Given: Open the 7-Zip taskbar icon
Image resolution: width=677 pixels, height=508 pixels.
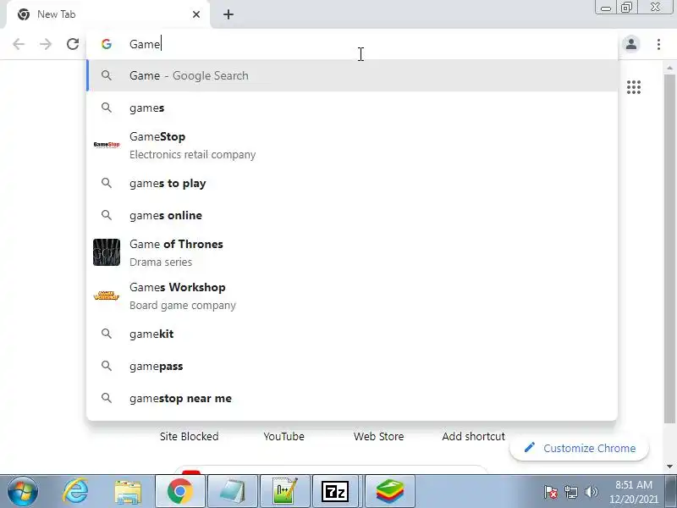Looking at the screenshot, I should tap(335, 492).
